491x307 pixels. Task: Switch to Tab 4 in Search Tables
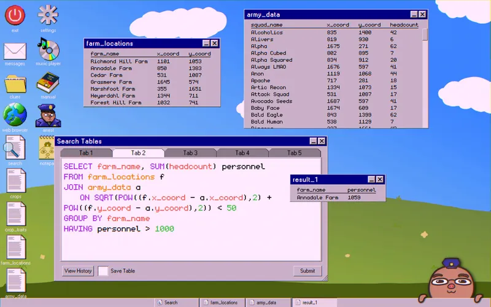tap(242, 153)
